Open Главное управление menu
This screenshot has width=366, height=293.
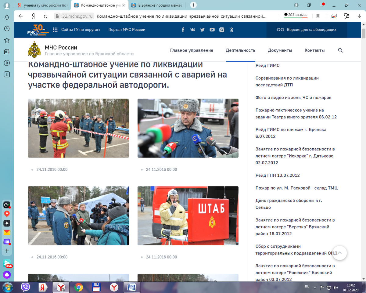pos(192,50)
